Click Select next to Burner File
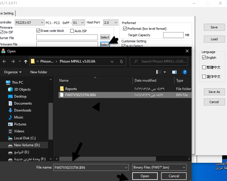The height and width of the screenshot is (181, 227). click(105, 37)
